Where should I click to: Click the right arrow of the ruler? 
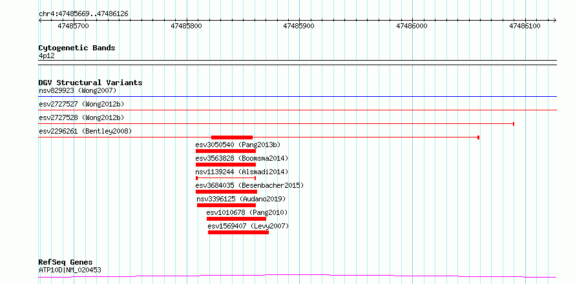click(x=554, y=20)
